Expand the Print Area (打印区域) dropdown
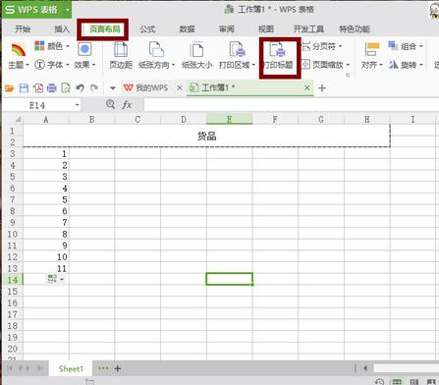The height and width of the screenshot is (385, 439). 237,56
